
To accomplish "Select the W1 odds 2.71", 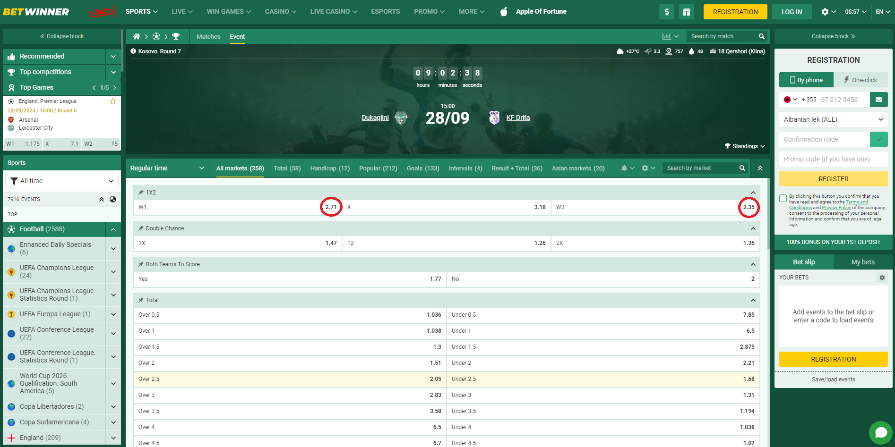I will click(x=237, y=207).
